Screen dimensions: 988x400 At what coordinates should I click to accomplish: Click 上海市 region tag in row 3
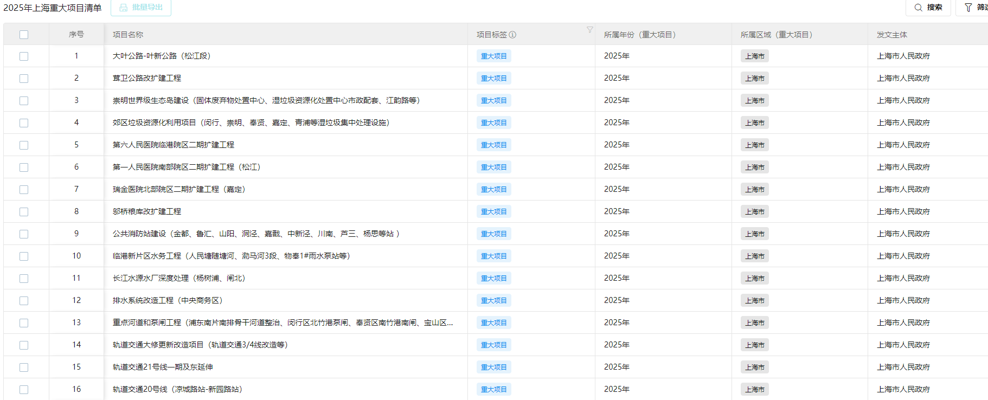(x=754, y=101)
